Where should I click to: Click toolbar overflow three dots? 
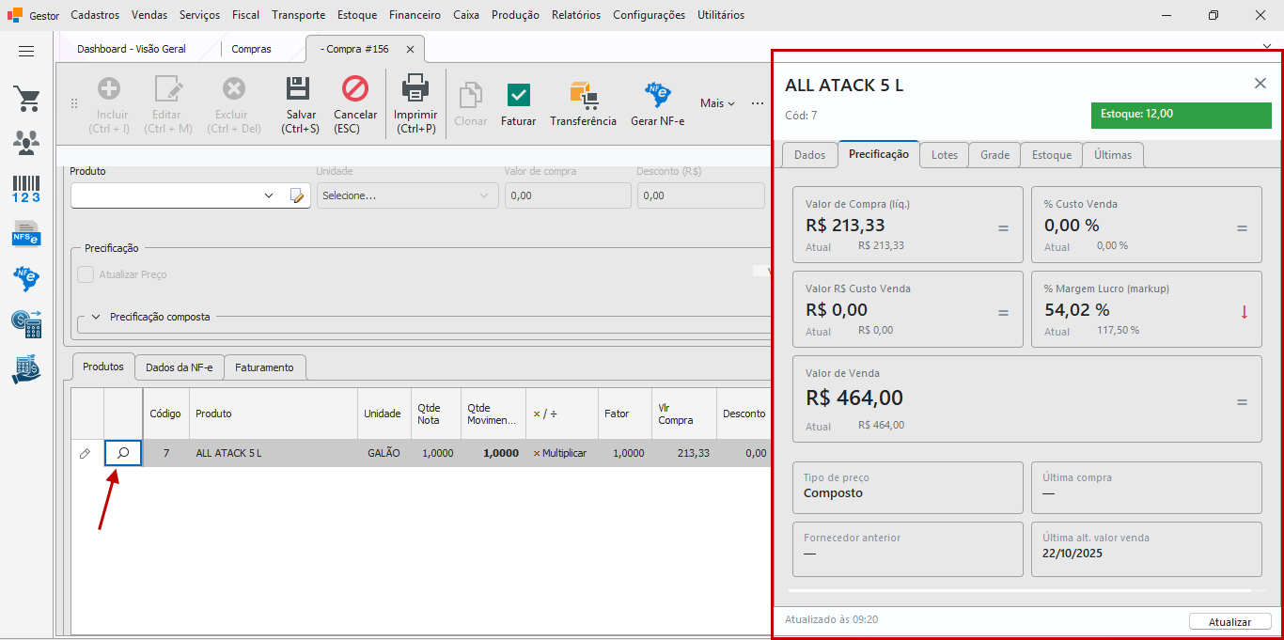tap(758, 103)
